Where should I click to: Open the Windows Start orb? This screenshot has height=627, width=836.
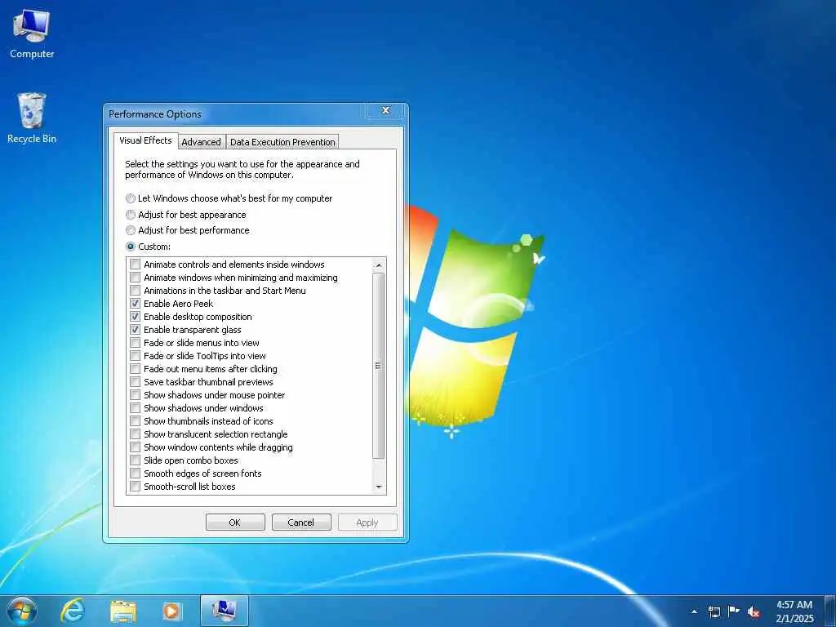tap(22, 611)
